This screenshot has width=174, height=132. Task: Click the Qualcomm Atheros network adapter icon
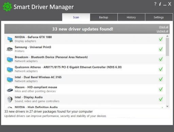tap(10, 69)
